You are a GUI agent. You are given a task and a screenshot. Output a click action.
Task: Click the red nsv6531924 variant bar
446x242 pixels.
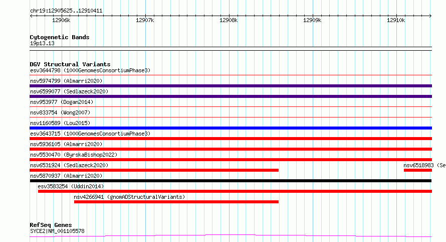(x=154, y=170)
